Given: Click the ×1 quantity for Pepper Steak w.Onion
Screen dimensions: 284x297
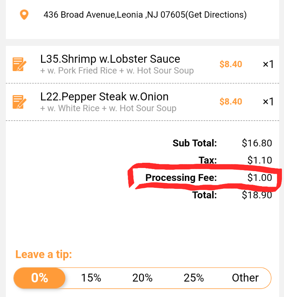Looking at the screenshot, I should pyautogui.click(x=268, y=102).
